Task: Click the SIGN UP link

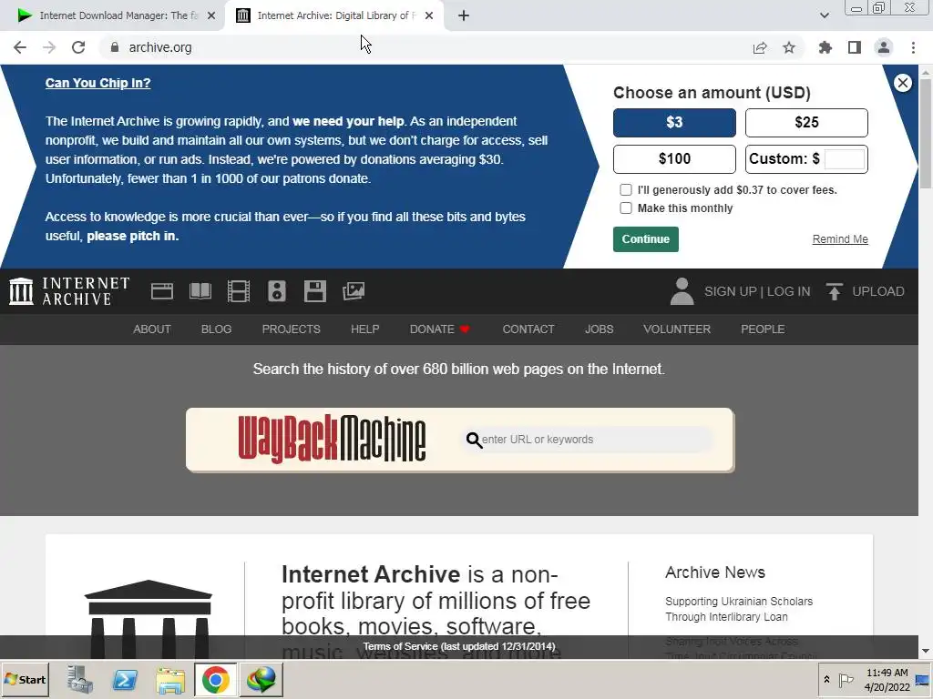Action: point(730,291)
